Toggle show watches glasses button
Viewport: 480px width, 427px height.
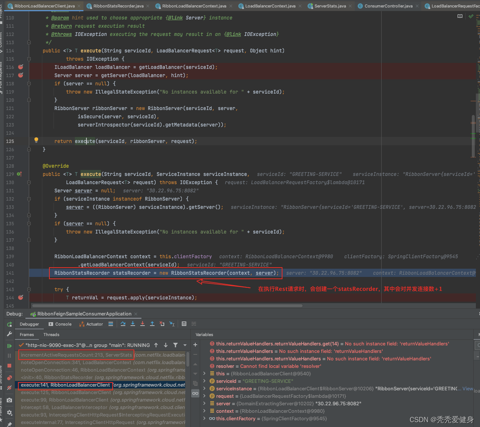[x=195, y=393]
